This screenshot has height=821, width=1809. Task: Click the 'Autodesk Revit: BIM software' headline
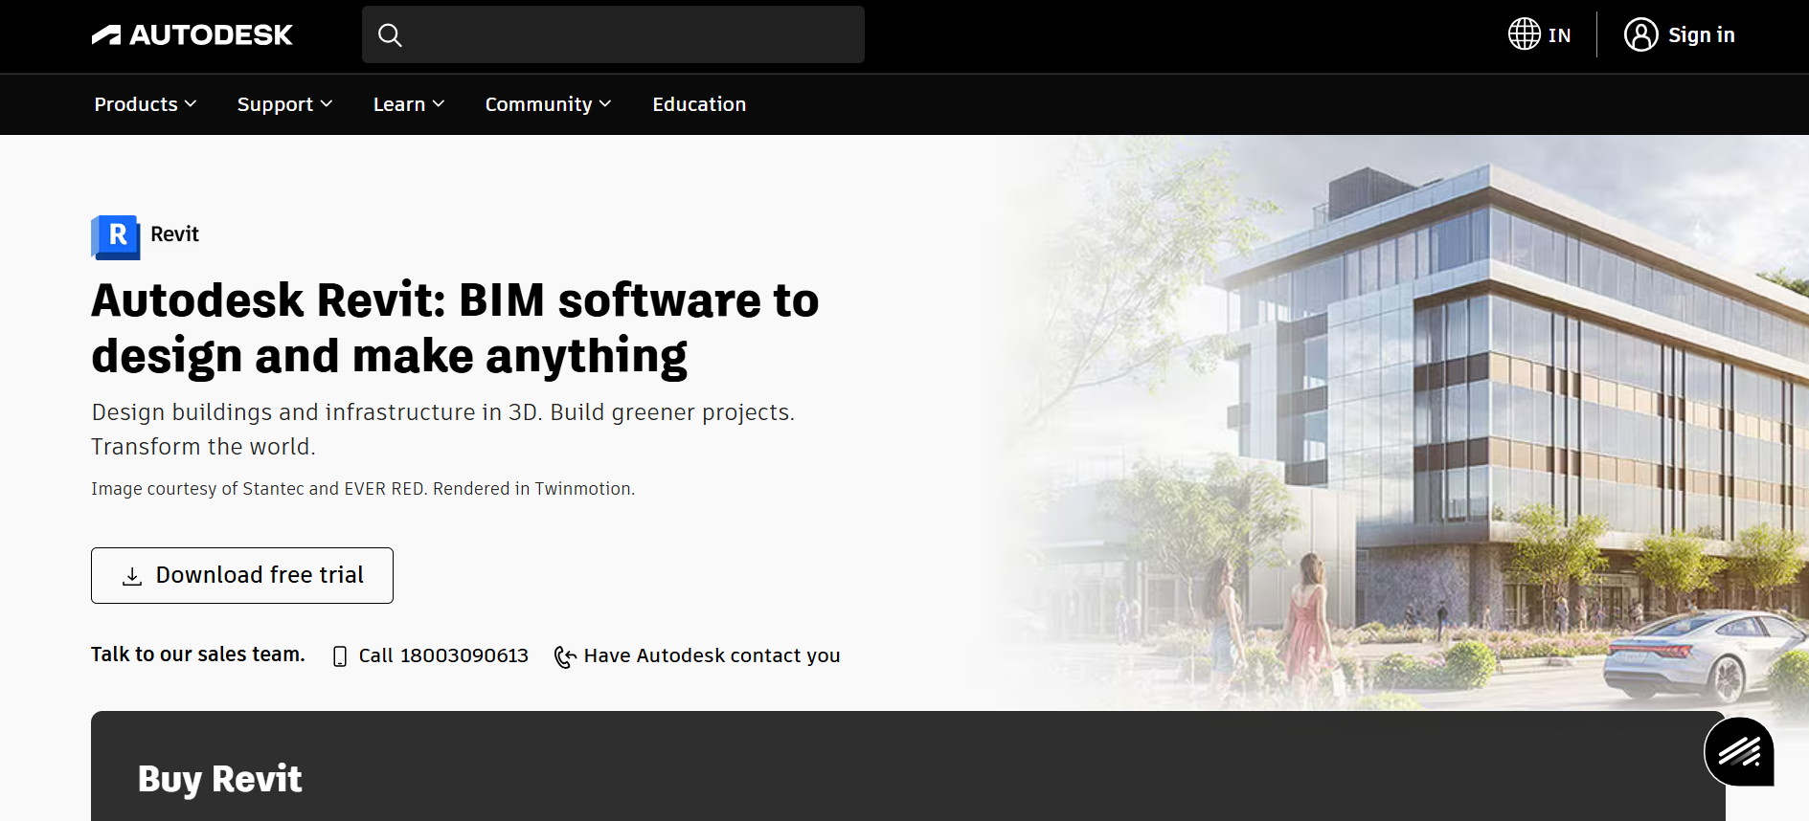click(455, 328)
